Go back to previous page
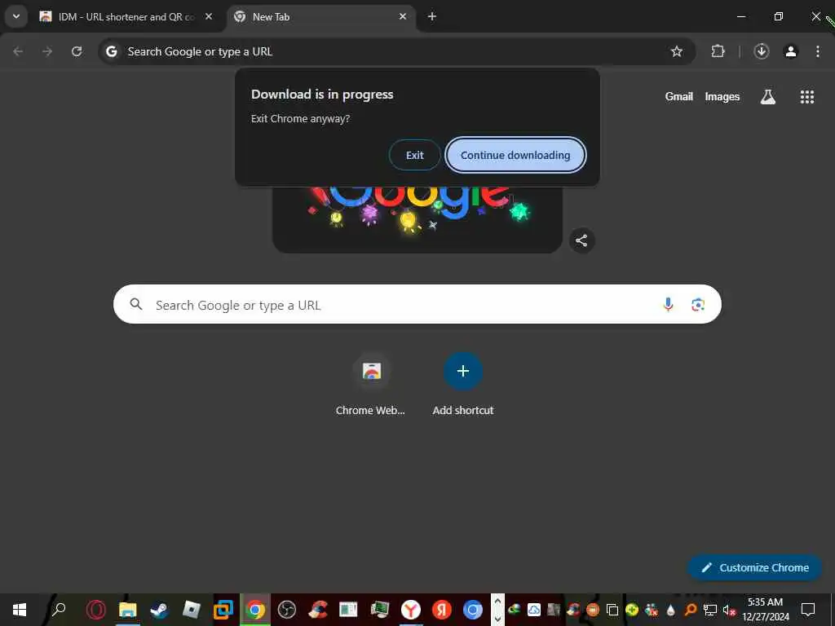This screenshot has height=626, width=835. pos(18,51)
